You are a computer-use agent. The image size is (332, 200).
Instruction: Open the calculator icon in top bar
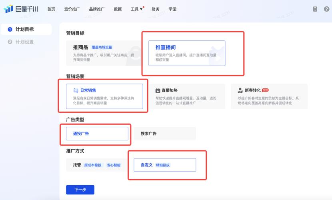click(x=315, y=9)
